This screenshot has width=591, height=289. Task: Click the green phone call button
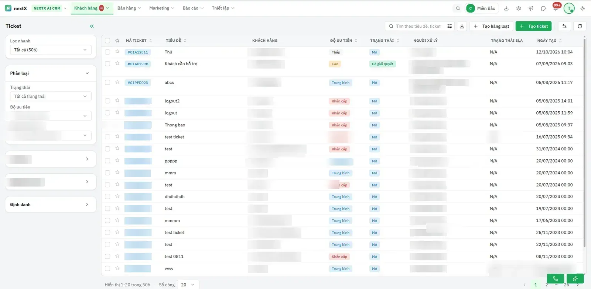pyautogui.click(x=556, y=279)
